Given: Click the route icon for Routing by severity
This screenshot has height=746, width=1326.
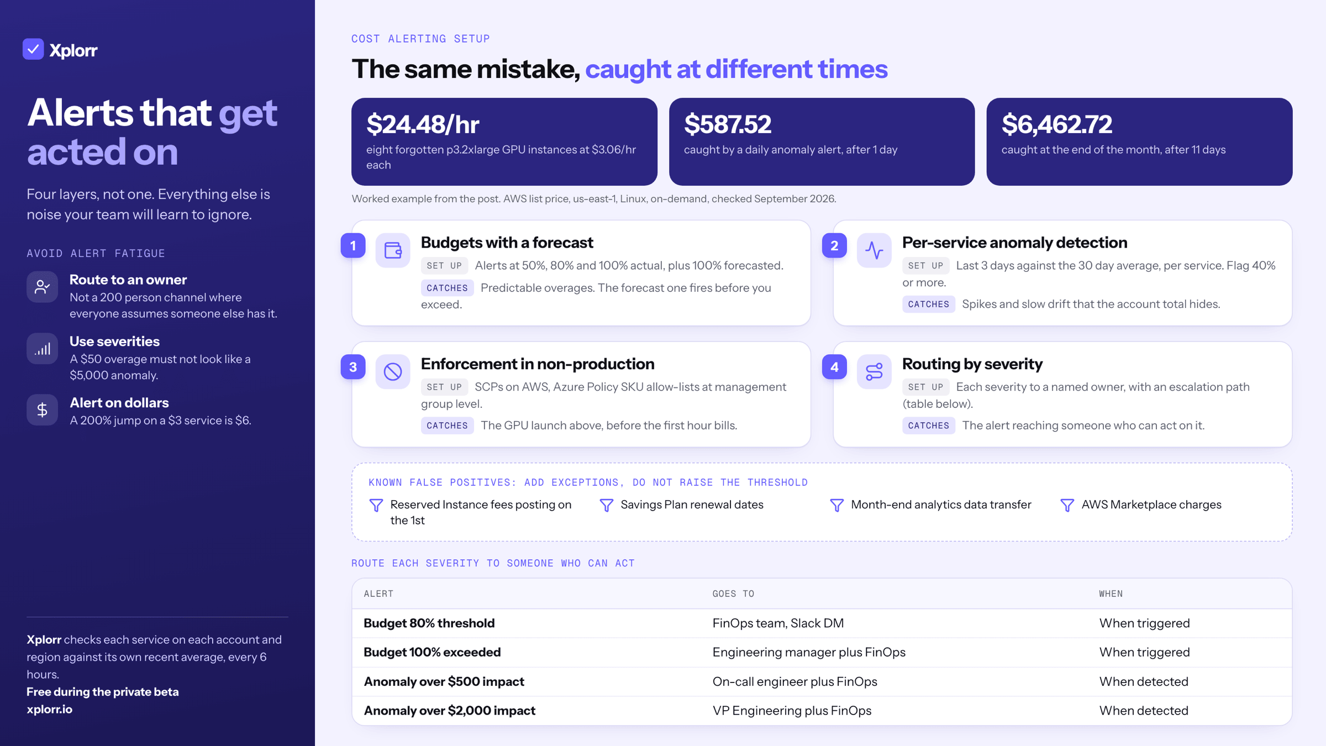Looking at the screenshot, I should [874, 371].
